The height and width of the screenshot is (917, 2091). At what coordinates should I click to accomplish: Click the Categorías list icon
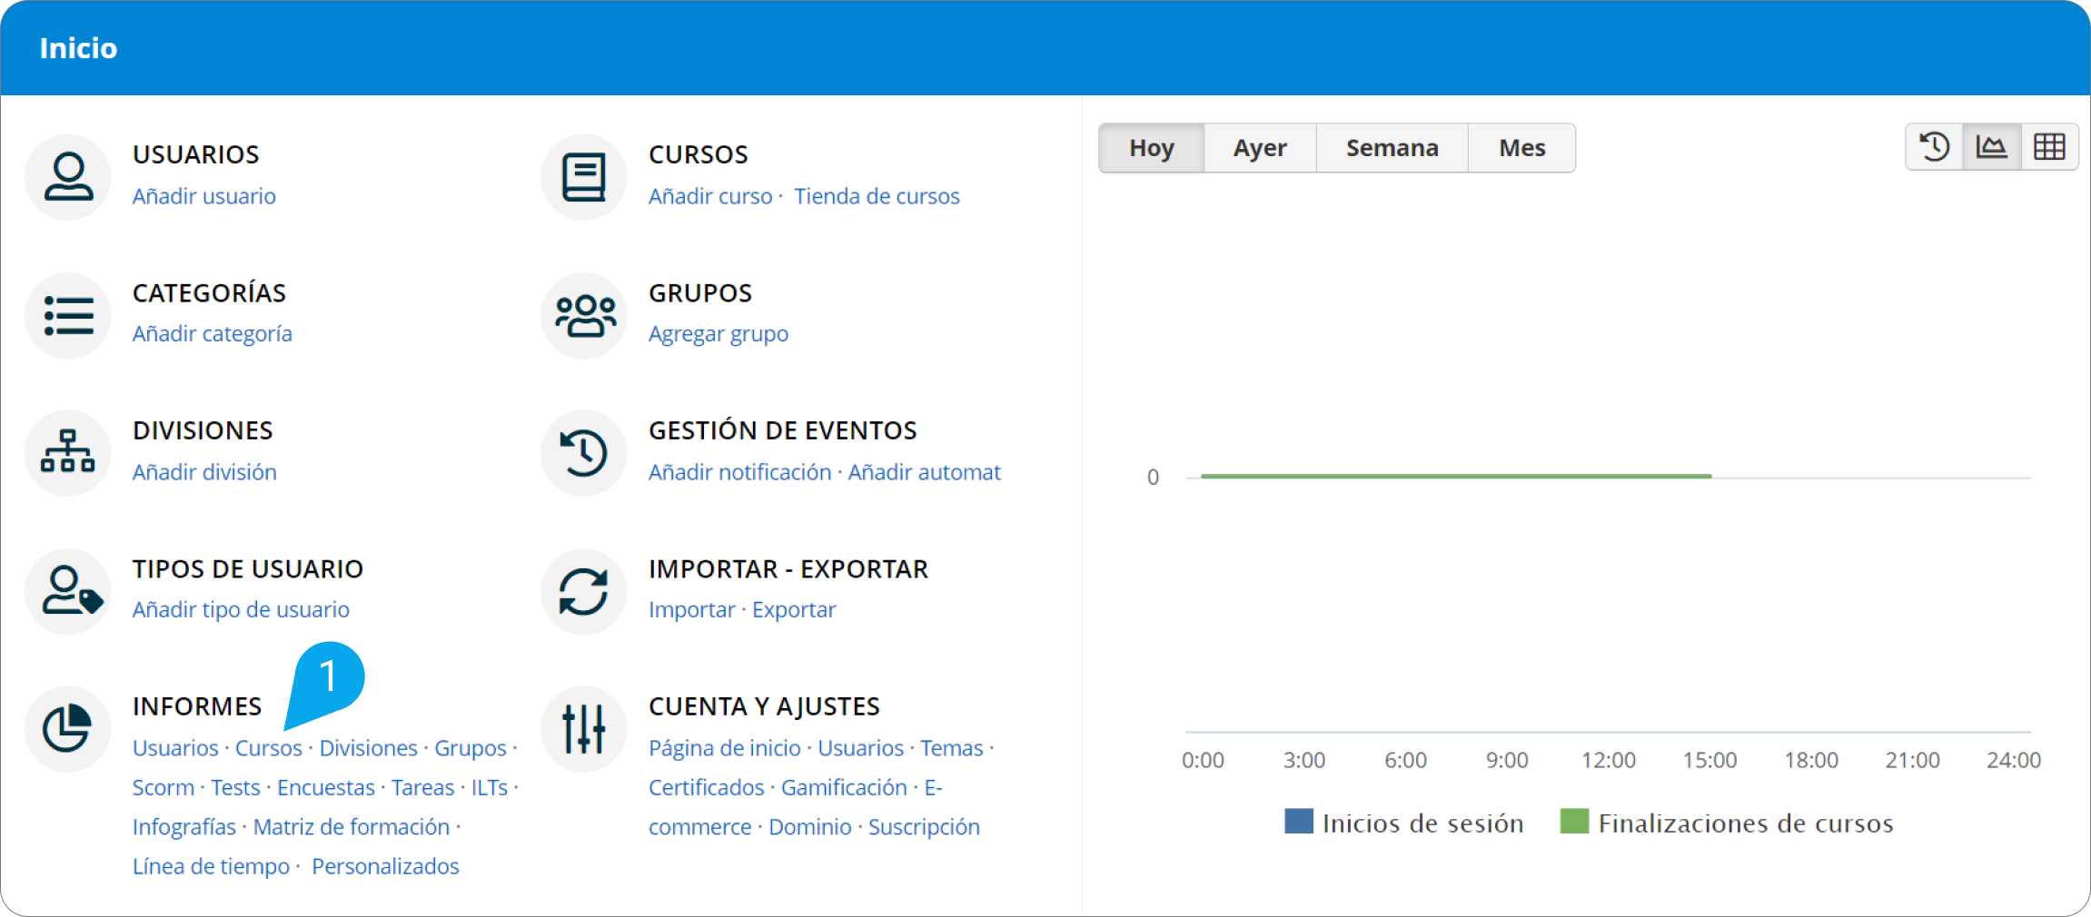[68, 315]
